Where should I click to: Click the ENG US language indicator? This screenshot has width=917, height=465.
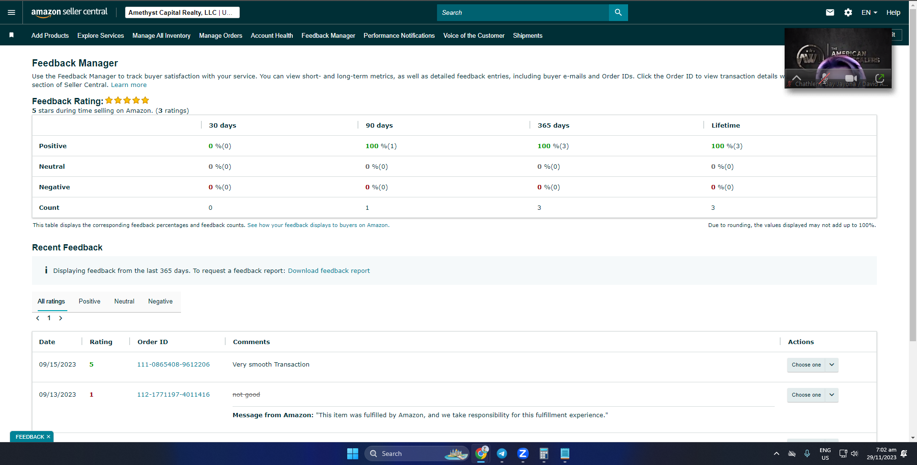[x=825, y=454]
